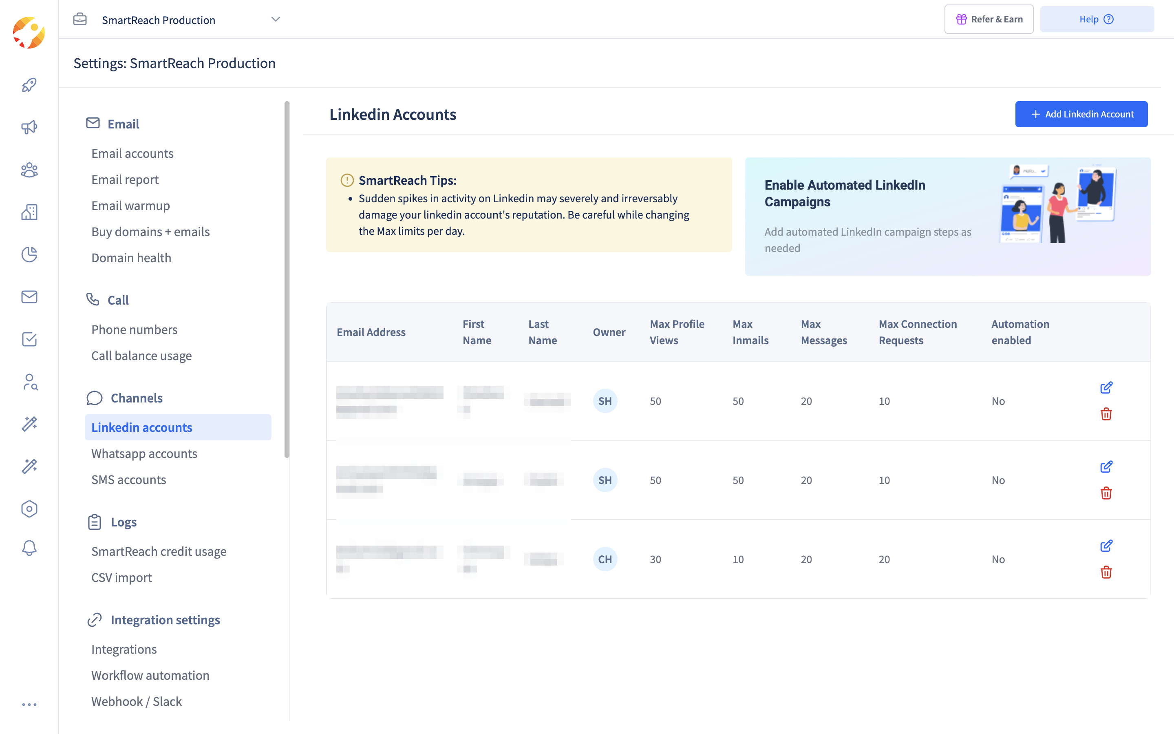The image size is (1174, 734).
Task: Delete the first LinkedIn account row
Action: [x=1106, y=414]
